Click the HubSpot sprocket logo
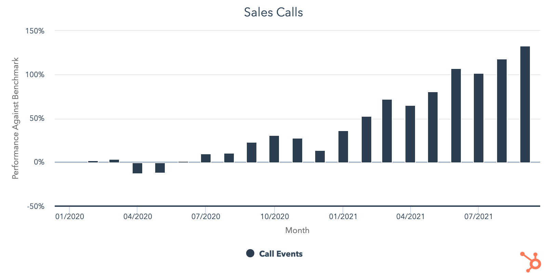The image size is (547, 273). [x=531, y=262]
